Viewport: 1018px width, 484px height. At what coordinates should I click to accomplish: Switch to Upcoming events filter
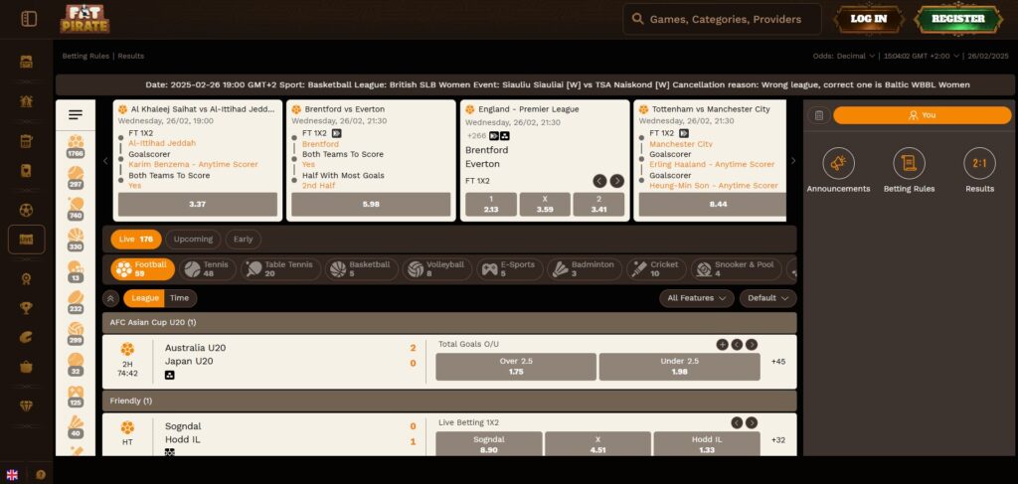(193, 239)
